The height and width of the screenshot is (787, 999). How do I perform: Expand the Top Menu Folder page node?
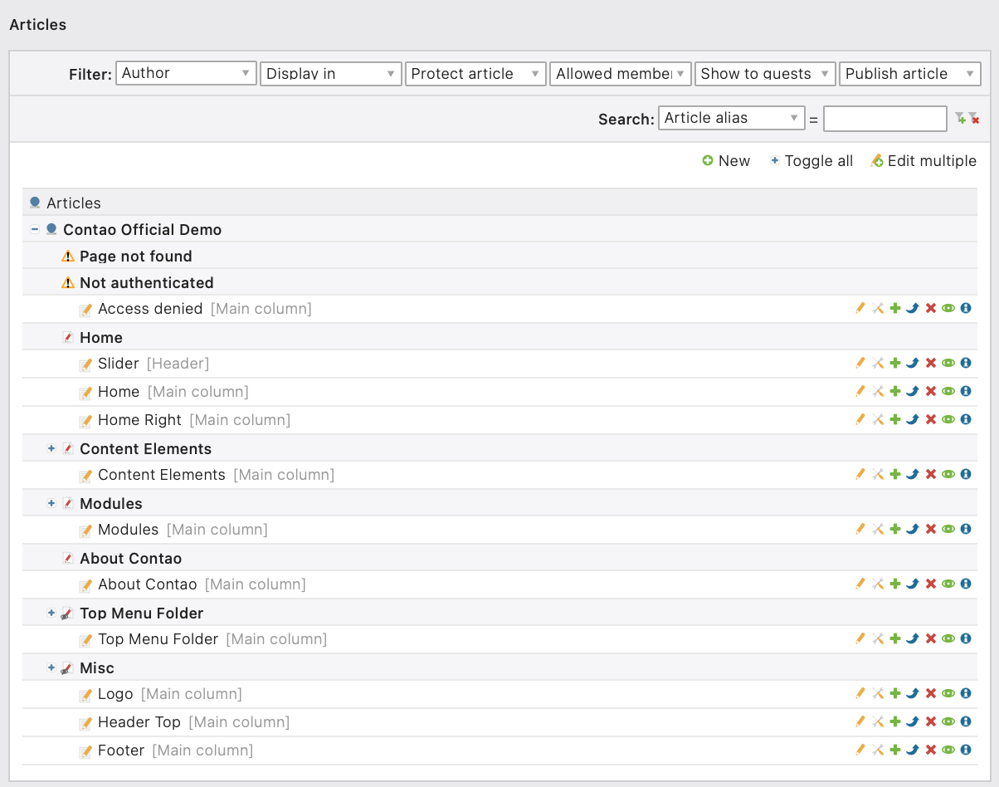click(51, 613)
